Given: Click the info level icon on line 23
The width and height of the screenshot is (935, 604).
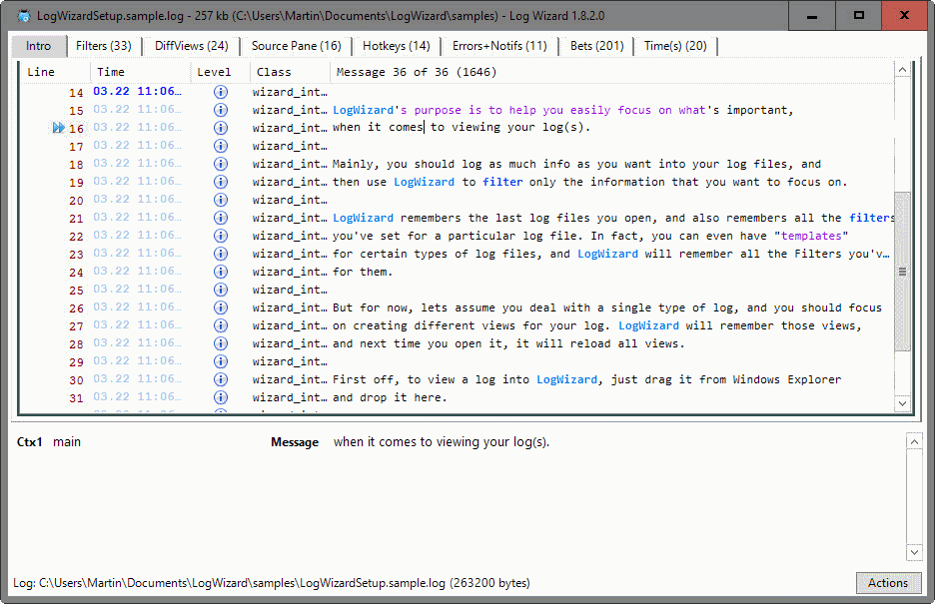Looking at the screenshot, I should click(221, 254).
